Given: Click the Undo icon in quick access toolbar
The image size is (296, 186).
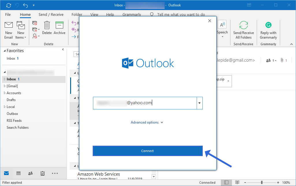Looking at the screenshot, I should click(25, 5).
